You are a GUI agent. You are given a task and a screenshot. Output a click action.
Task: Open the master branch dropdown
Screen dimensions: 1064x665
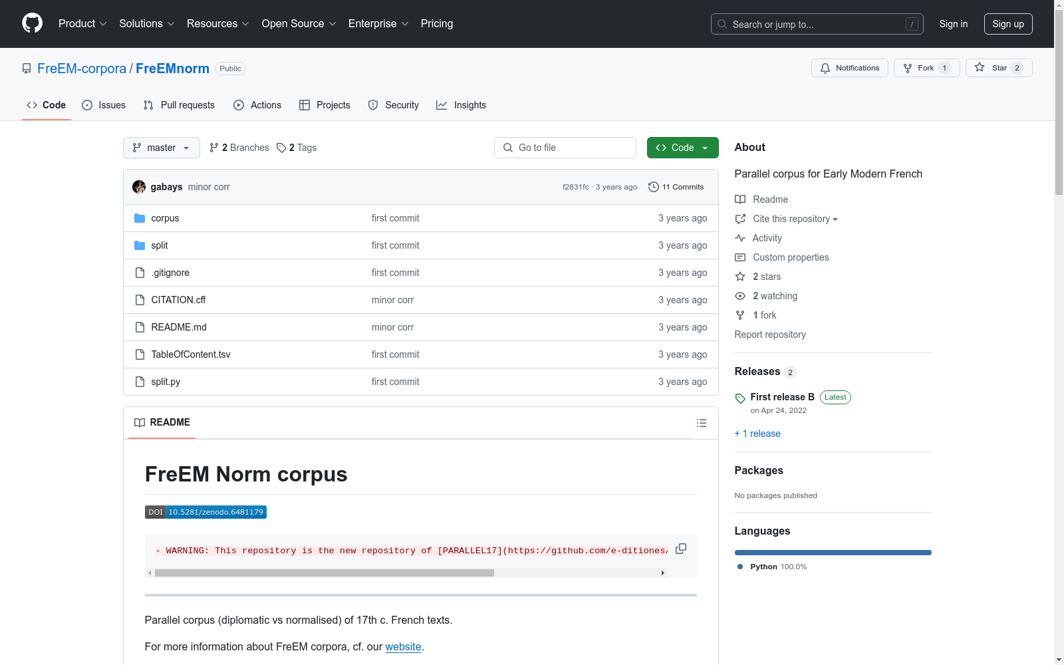[x=162, y=148]
